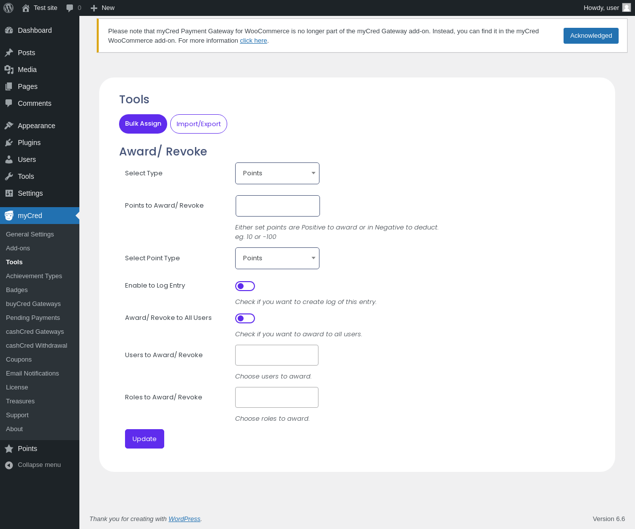Switch to the Bulk Assign tab

pos(143,124)
